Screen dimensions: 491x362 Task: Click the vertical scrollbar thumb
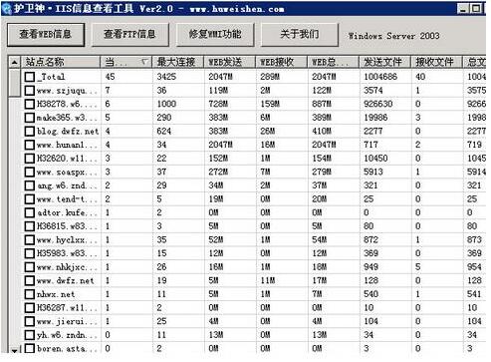pyautogui.click(x=14, y=83)
